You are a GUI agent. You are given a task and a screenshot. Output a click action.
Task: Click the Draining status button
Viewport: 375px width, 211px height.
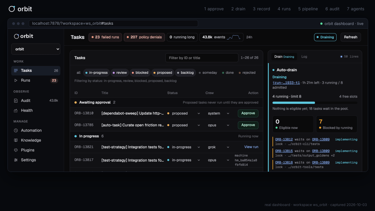click(x=325, y=37)
